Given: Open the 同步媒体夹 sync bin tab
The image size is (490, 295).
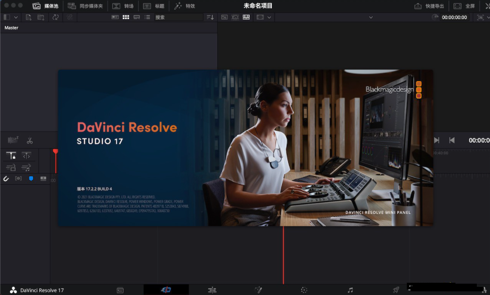Looking at the screenshot, I should pyautogui.click(x=85, y=6).
